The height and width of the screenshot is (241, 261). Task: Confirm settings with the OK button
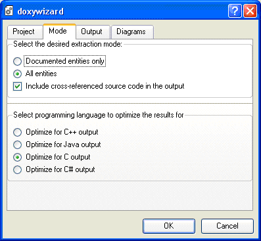[169, 226]
